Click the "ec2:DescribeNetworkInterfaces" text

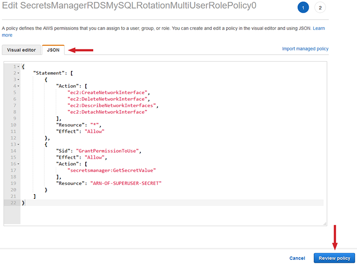111,106
